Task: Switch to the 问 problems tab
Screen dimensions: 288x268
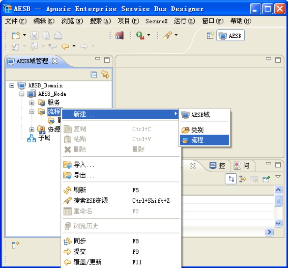Action: point(242,166)
